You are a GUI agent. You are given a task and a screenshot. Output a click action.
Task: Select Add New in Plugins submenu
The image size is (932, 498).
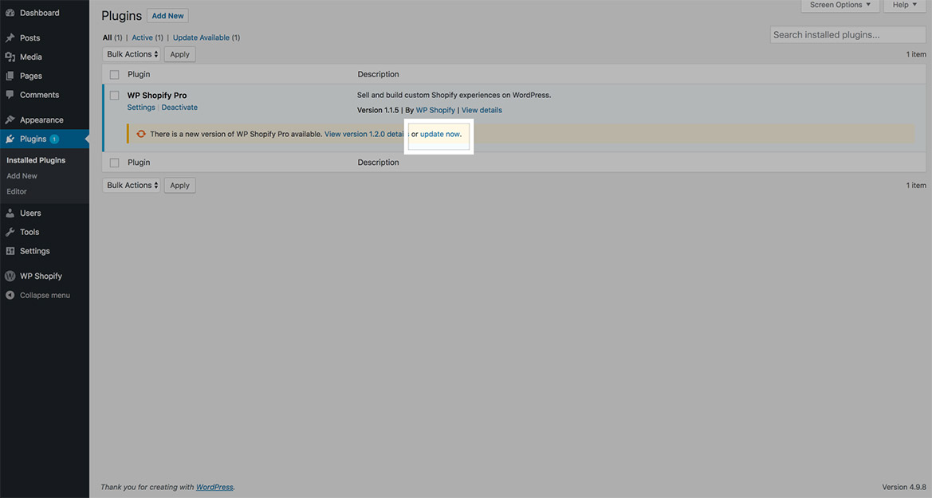[x=22, y=176]
